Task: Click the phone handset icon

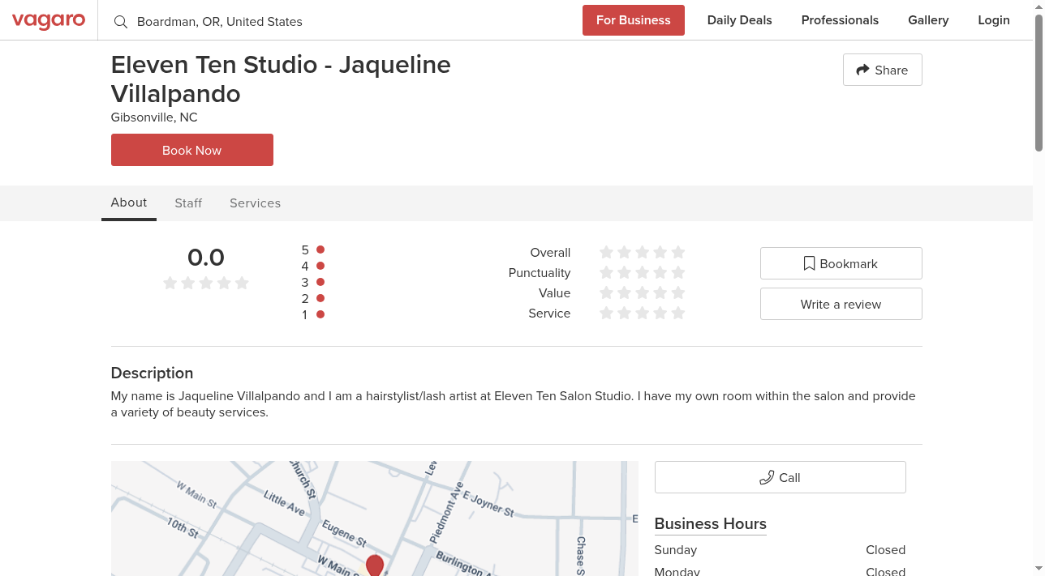Action: [x=767, y=477]
